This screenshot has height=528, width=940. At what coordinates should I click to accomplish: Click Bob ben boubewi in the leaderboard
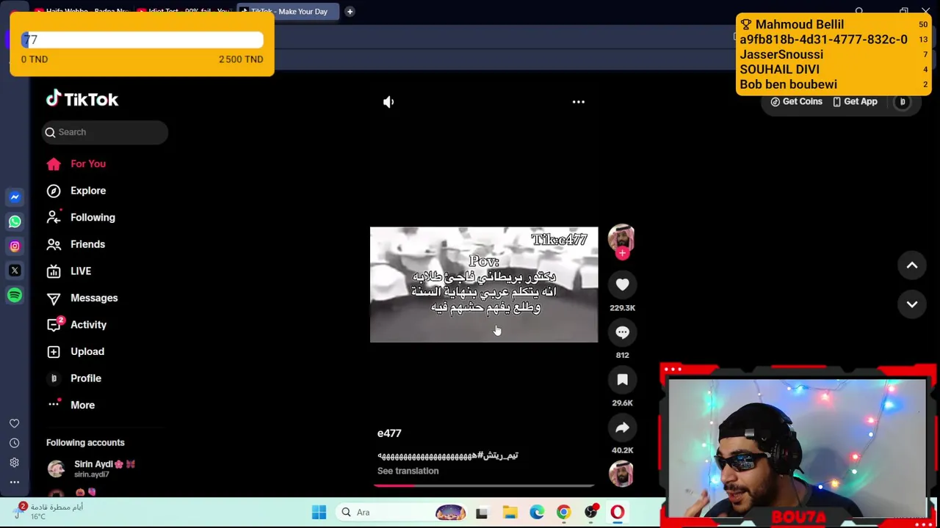click(x=788, y=84)
